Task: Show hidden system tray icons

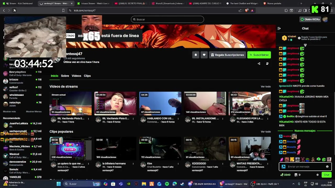Action: pos(293,184)
